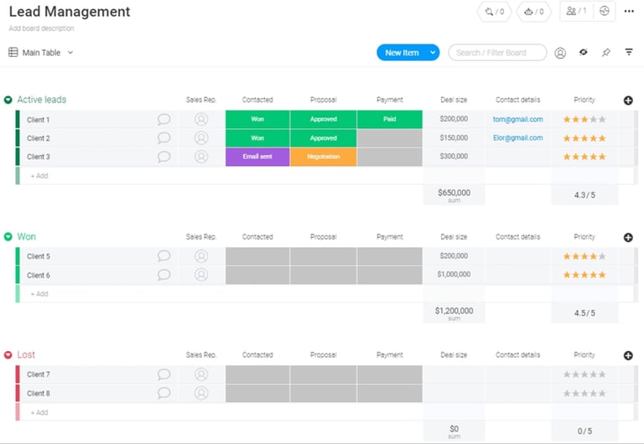Open the board activity log icon

tap(604, 12)
